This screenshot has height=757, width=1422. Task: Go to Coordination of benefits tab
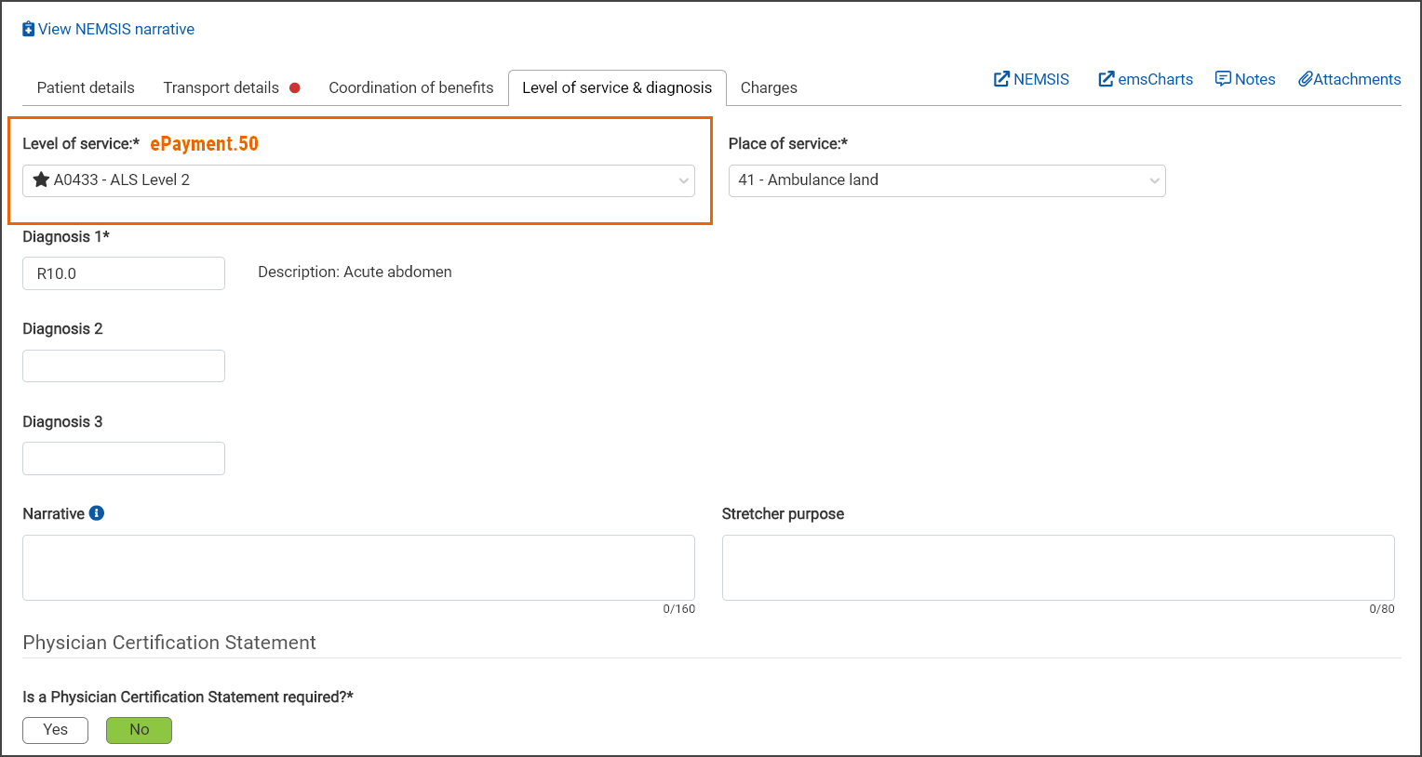coord(410,88)
